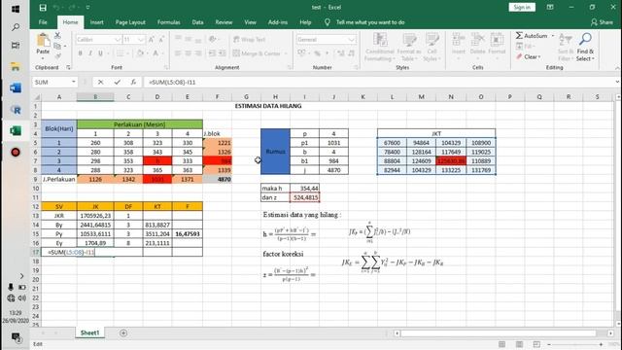Copy using the clipboard copy icon

(x=57, y=46)
